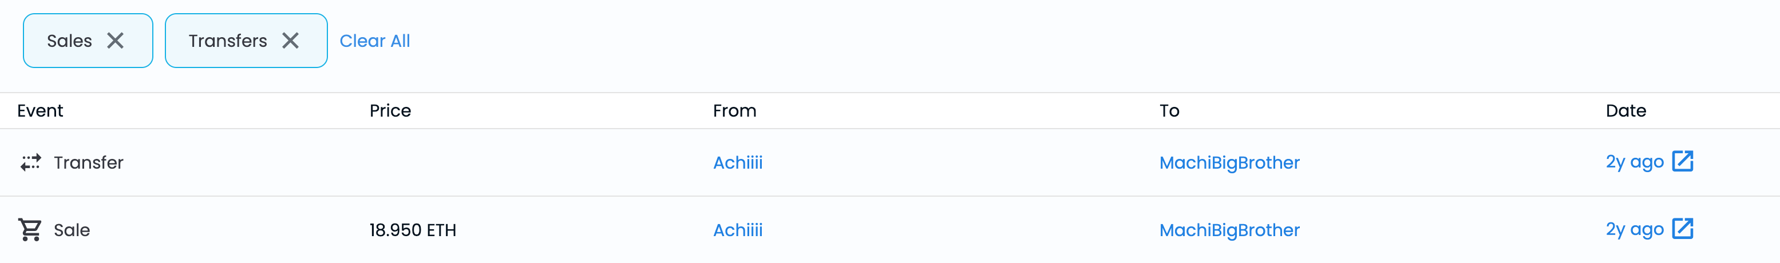The image size is (1780, 263).
Task: Click "2y ago" date in Sale row
Action: click(x=1634, y=230)
